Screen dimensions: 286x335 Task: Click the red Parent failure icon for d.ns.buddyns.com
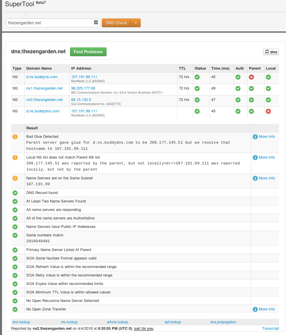point(252,77)
